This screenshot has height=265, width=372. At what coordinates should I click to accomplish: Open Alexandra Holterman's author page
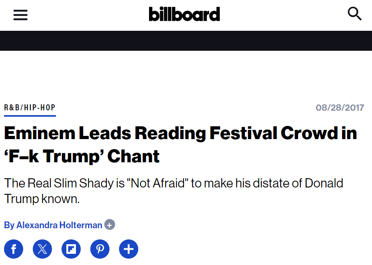(x=59, y=225)
